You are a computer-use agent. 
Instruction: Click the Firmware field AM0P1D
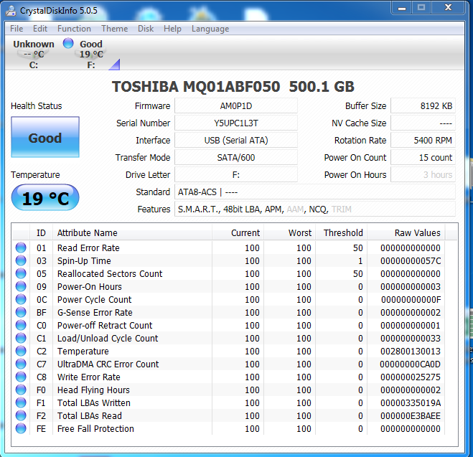(x=236, y=105)
